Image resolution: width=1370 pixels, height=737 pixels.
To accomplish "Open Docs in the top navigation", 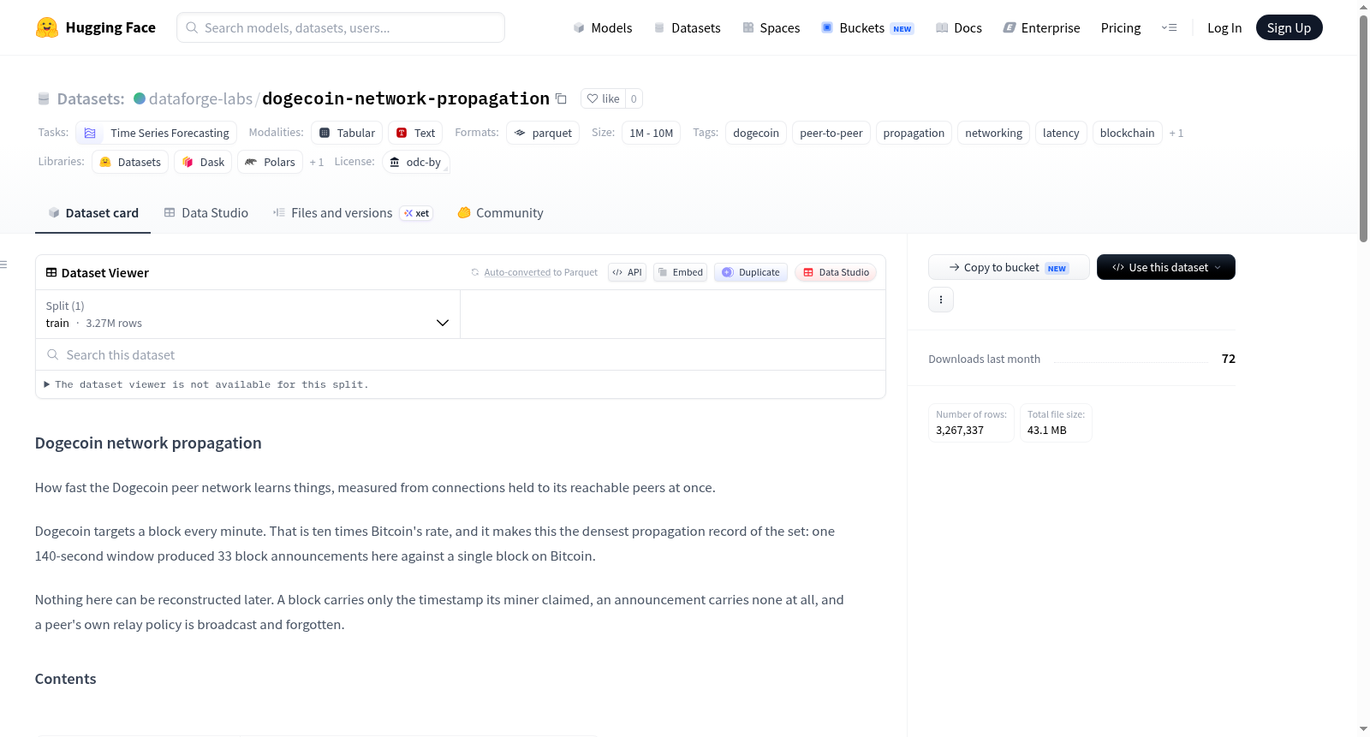I will click(958, 27).
